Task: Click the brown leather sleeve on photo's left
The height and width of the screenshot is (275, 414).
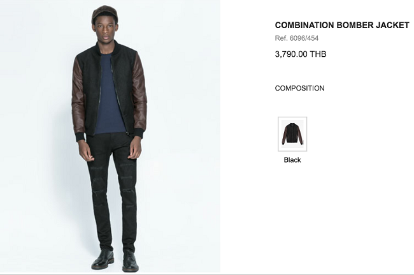Action: (78, 95)
